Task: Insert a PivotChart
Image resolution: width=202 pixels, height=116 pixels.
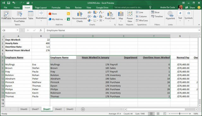Action: click(x=110, y=16)
